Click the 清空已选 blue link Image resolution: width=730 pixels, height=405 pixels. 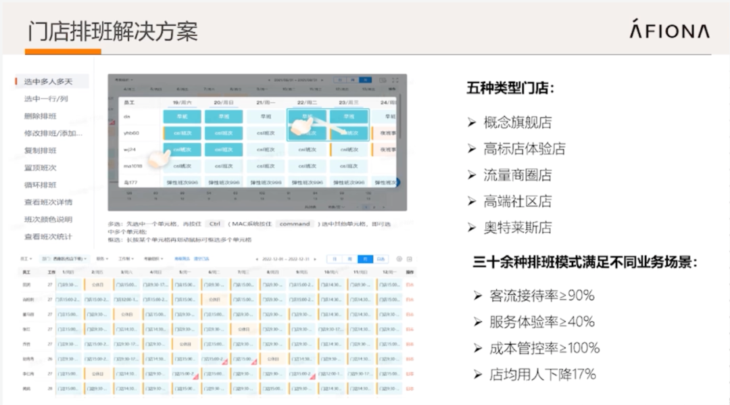click(x=201, y=258)
